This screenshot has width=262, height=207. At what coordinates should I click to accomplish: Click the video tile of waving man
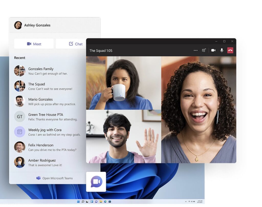pyautogui.click(x=124, y=136)
